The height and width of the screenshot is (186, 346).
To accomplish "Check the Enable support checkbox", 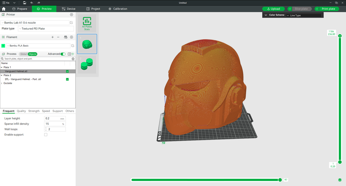I will tap(46, 135).
